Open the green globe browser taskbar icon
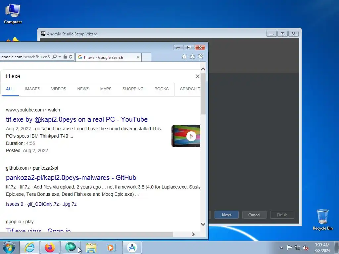 70,247
